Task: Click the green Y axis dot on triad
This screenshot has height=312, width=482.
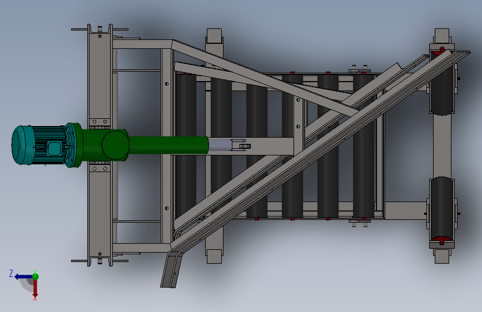Action: 36,276
